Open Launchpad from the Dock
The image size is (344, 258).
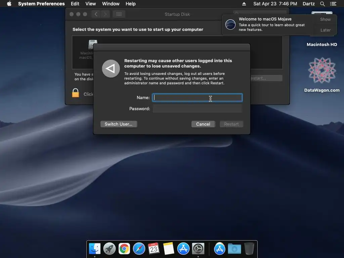pyautogui.click(x=110, y=249)
